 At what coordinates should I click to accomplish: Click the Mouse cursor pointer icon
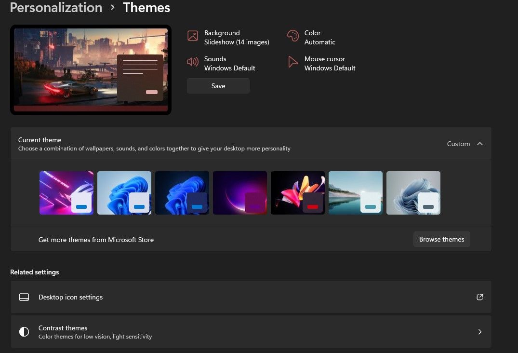point(292,62)
